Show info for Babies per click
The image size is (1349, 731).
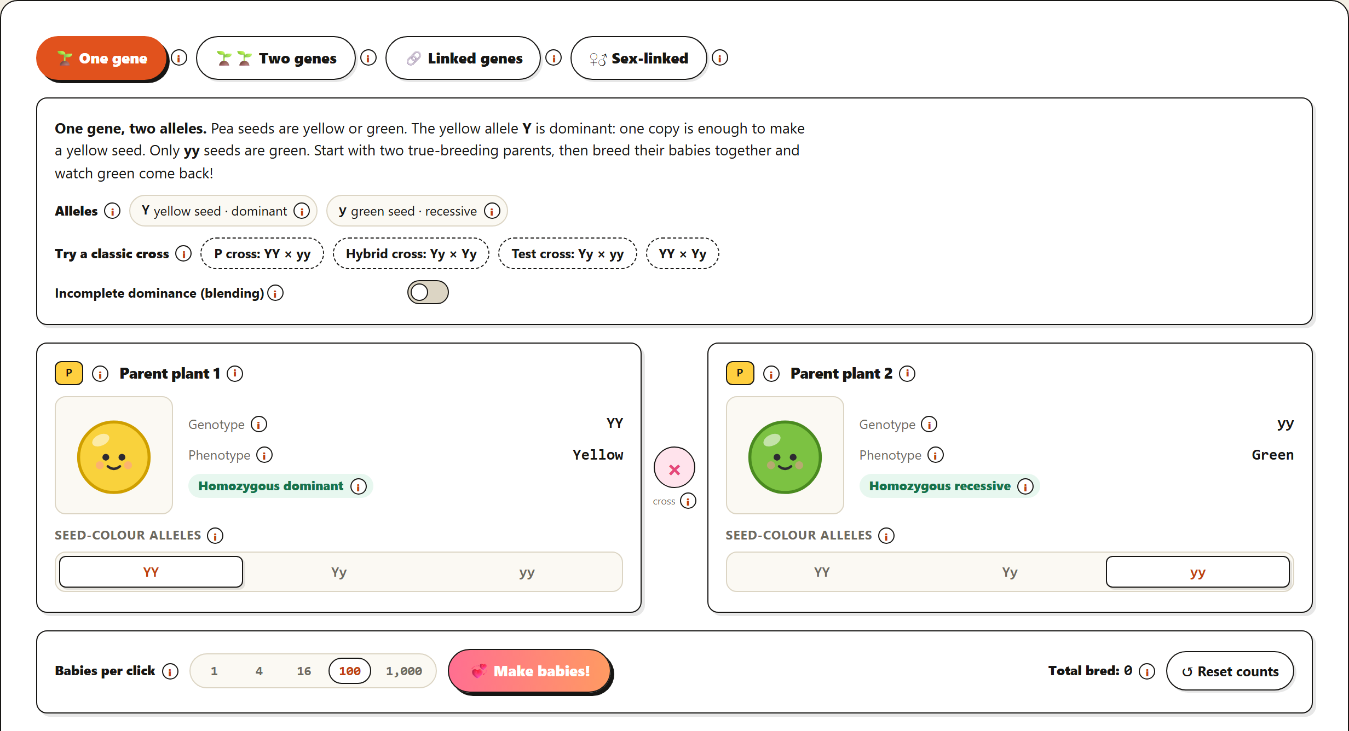pos(170,671)
